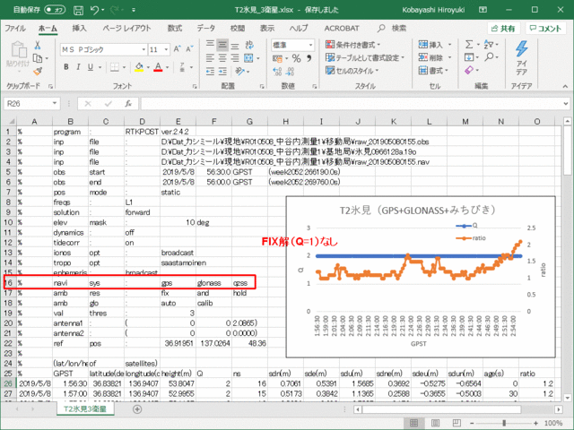
Task: Select the T2氷見3衛星 sheet tab
Action: [85, 408]
